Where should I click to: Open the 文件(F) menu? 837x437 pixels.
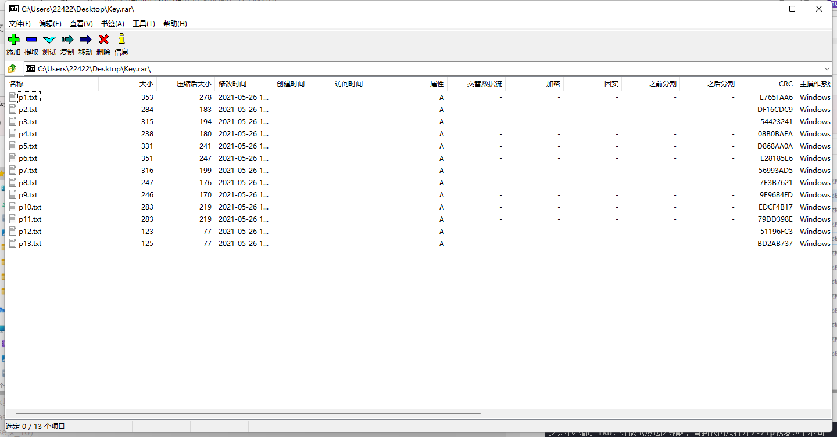pyautogui.click(x=20, y=24)
